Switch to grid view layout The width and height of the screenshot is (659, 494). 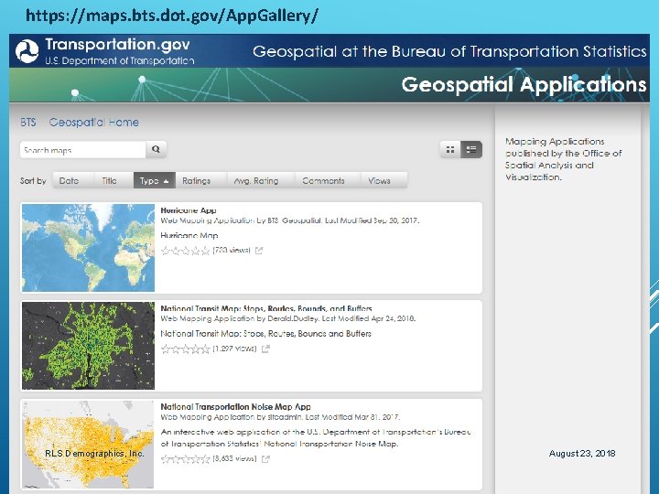[x=450, y=149]
